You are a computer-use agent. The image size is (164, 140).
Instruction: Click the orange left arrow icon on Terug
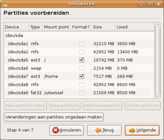click(98, 130)
